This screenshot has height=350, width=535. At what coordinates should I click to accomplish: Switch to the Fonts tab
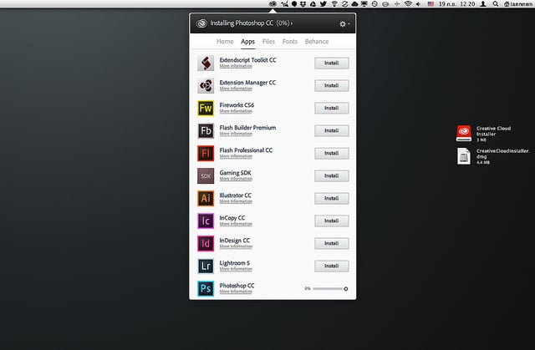(x=290, y=41)
